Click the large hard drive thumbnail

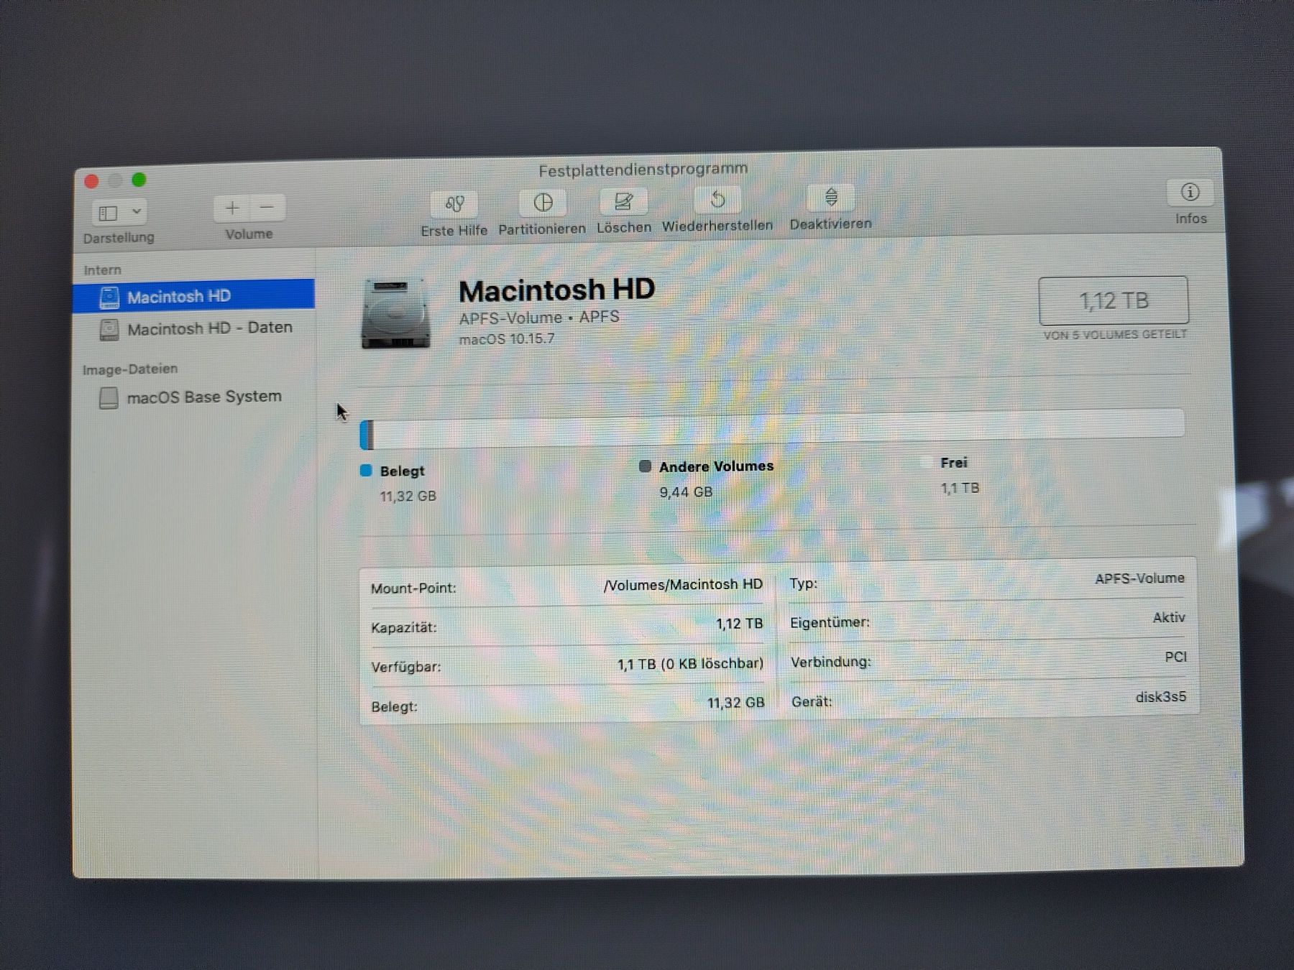point(396,315)
